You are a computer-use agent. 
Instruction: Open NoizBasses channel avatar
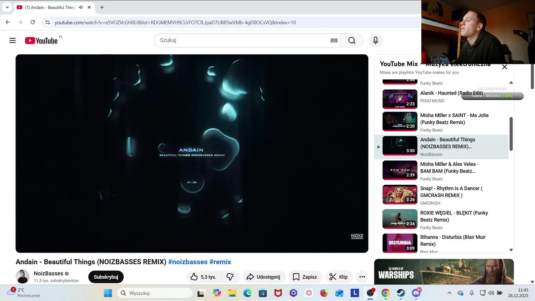[x=23, y=276]
